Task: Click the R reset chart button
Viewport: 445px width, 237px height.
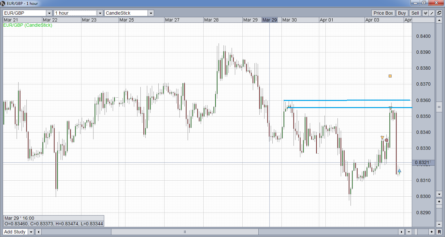Action: click(x=439, y=232)
